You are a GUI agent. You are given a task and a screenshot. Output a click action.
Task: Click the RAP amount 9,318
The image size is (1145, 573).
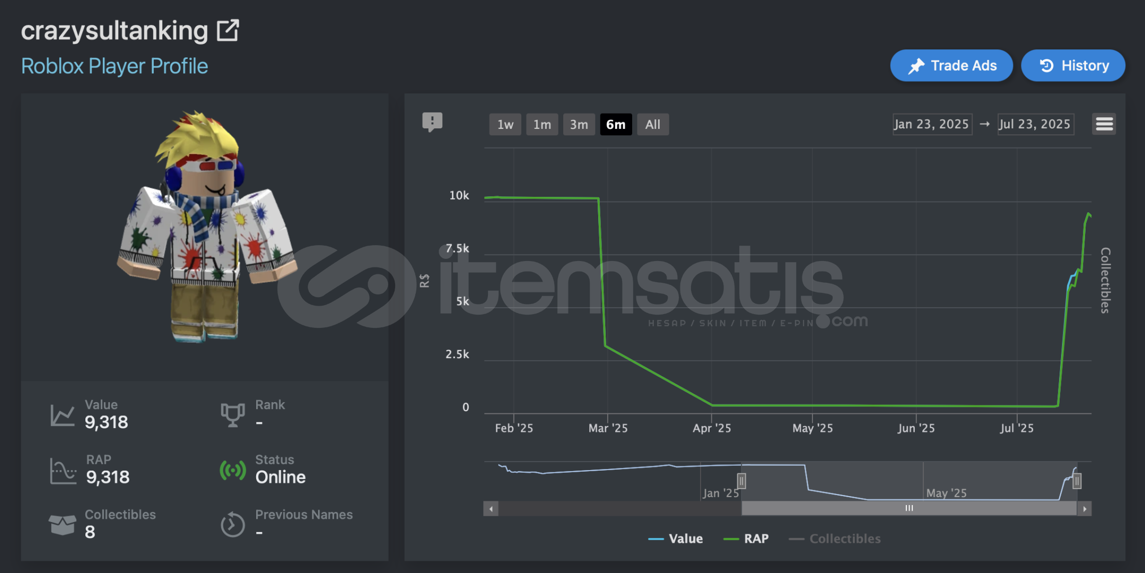pyautogui.click(x=108, y=477)
